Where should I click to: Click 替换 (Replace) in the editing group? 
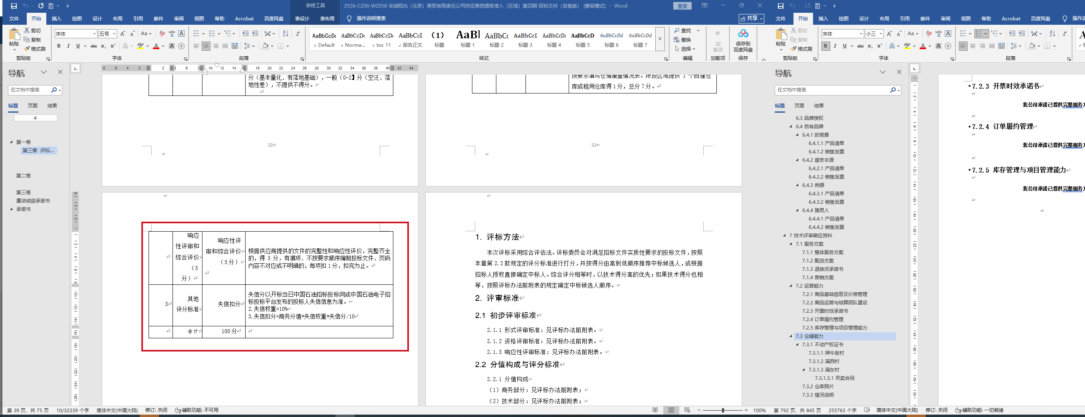tap(683, 40)
